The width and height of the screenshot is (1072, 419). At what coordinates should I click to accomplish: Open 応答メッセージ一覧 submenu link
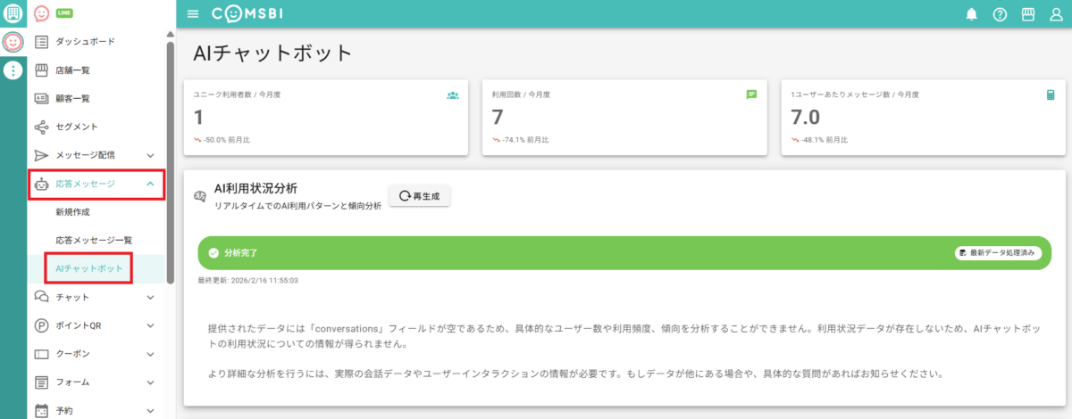93,241
